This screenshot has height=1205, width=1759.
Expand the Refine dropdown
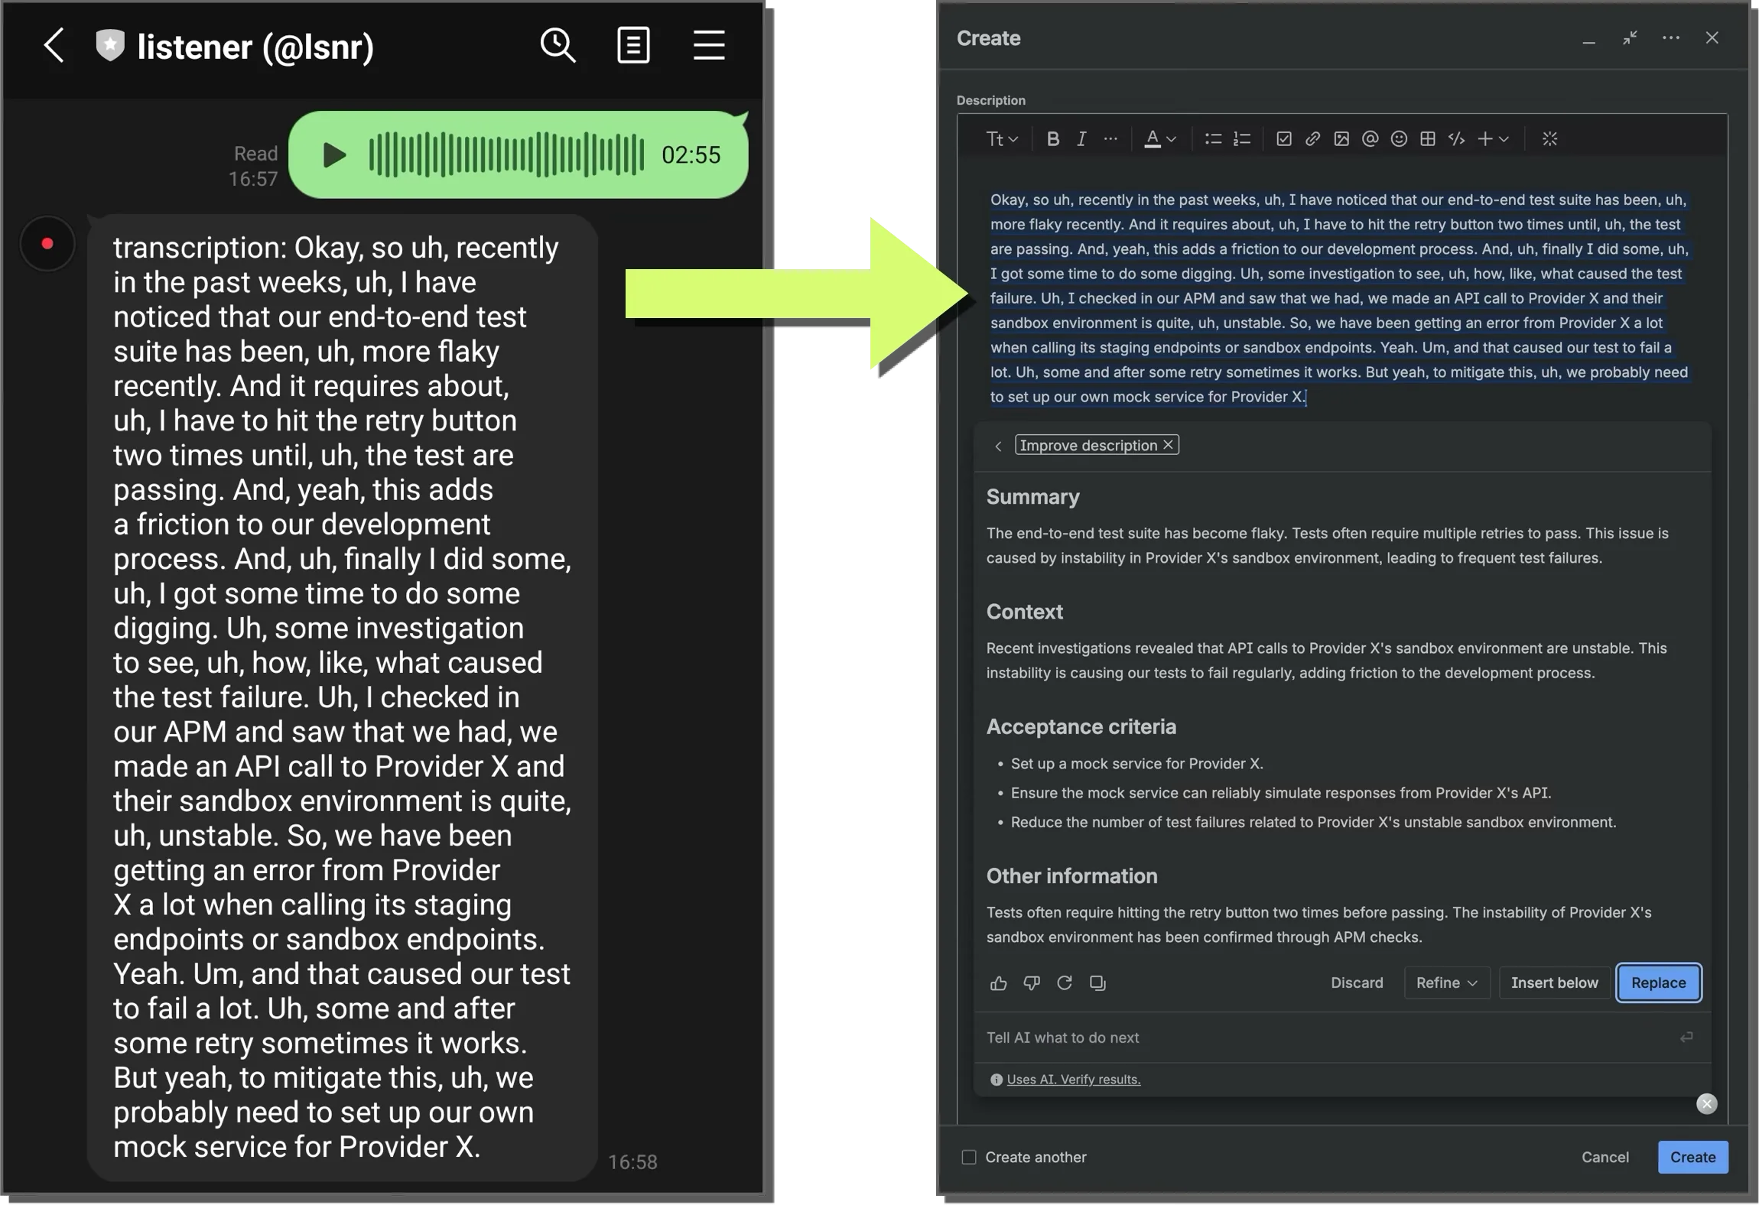pos(1446,983)
